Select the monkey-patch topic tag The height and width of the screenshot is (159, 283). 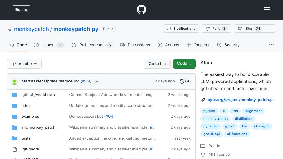pos(215,119)
